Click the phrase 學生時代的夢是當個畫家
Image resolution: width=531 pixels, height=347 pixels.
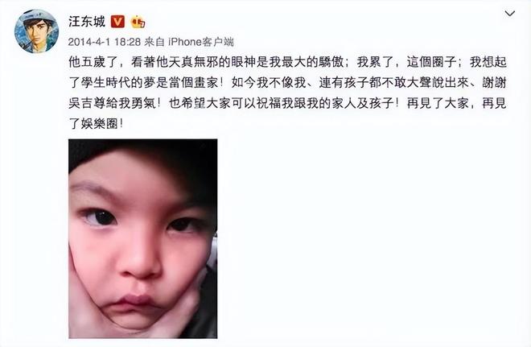[149, 83]
